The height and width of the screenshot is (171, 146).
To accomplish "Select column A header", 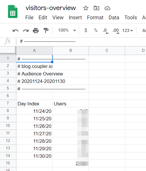I will pos(34,50).
